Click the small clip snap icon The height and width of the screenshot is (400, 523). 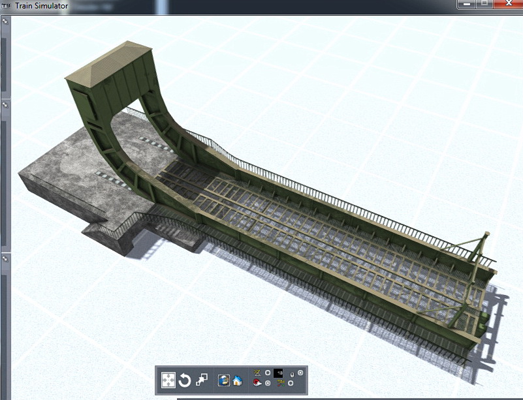[292, 375]
